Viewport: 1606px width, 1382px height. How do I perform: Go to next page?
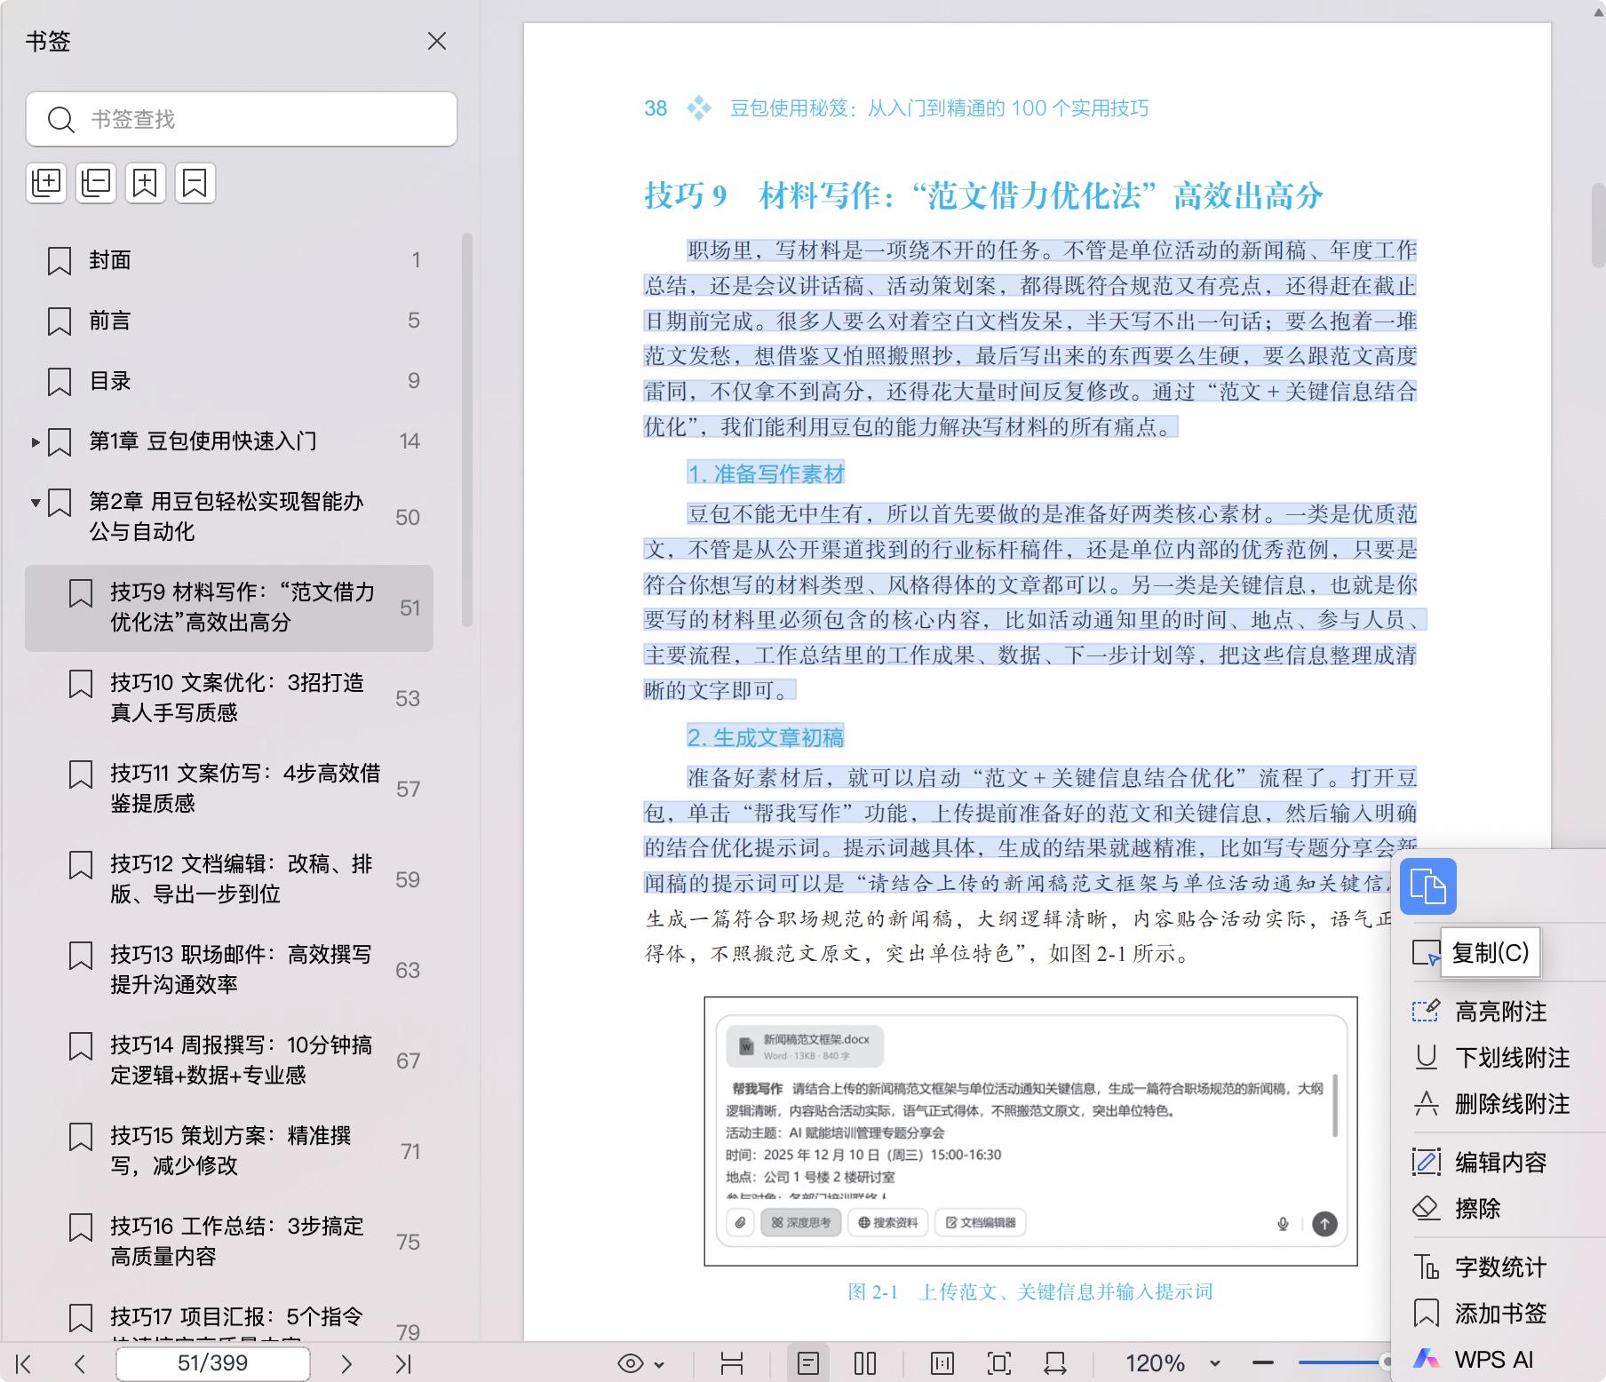tap(346, 1363)
